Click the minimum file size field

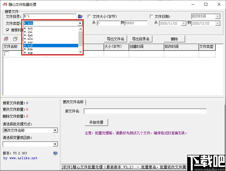(108, 23)
